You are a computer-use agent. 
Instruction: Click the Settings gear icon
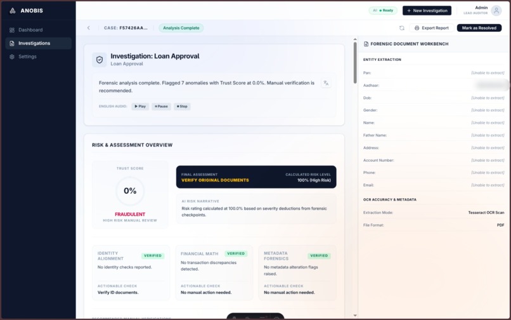[12, 57]
